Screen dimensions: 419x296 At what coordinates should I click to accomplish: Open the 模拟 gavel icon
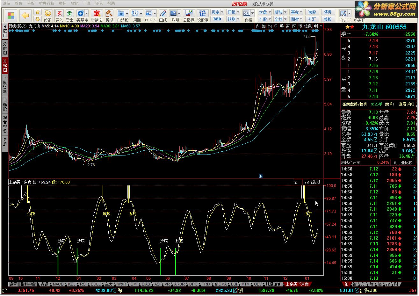(109, 13)
